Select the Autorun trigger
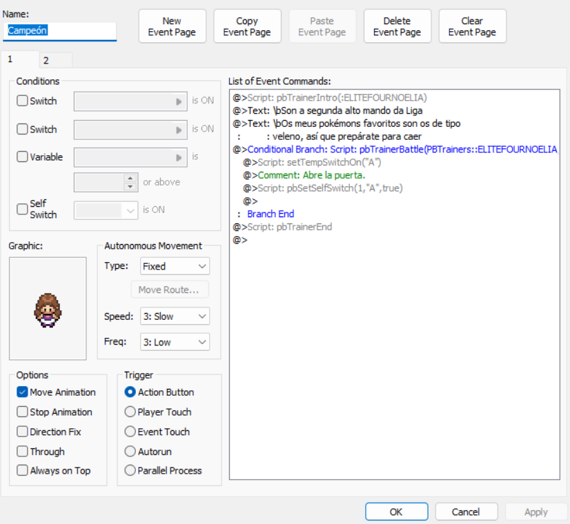Viewport: 570px width, 524px height. pyautogui.click(x=130, y=452)
